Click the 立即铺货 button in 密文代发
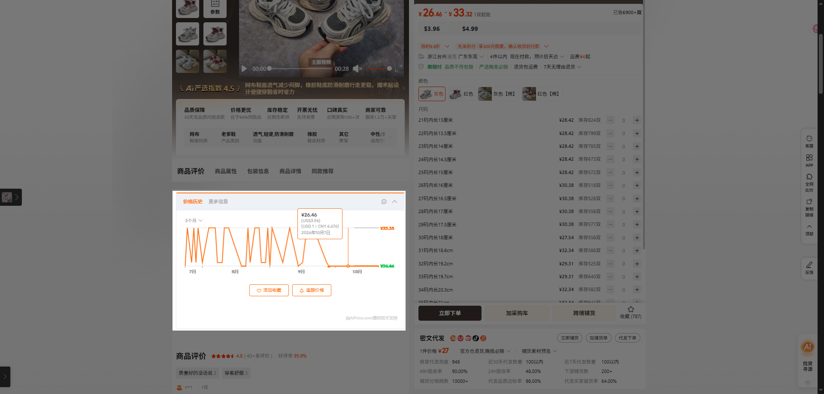The height and width of the screenshot is (394, 824). 570,338
